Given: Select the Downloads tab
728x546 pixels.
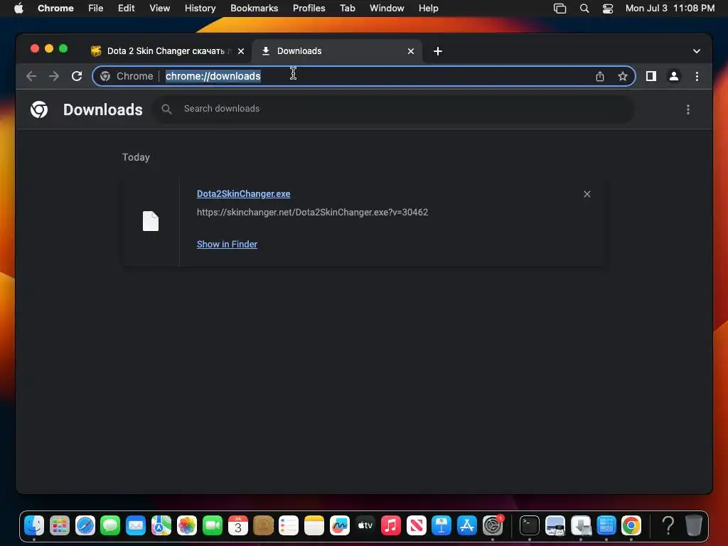Looking at the screenshot, I should coord(336,51).
